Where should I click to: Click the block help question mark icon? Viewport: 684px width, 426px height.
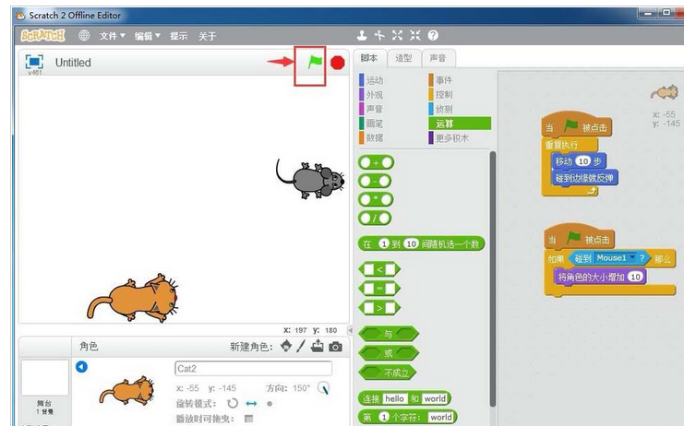(x=432, y=36)
